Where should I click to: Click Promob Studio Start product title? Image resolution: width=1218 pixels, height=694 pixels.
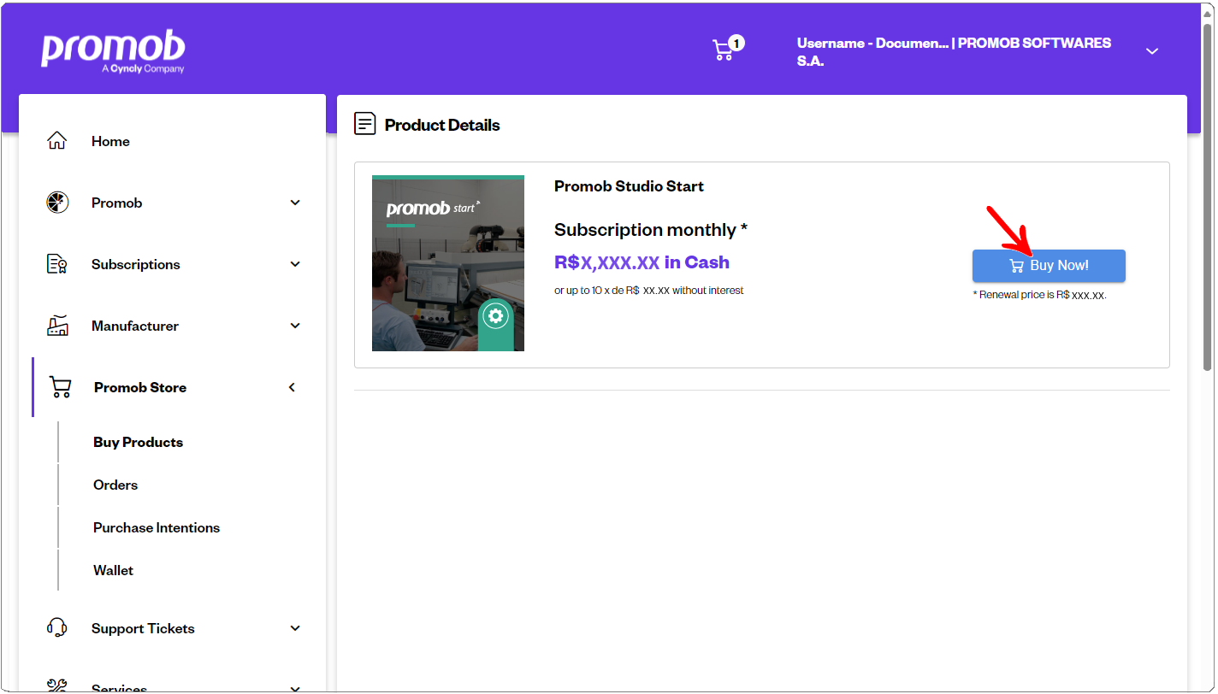[x=629, y=186]
